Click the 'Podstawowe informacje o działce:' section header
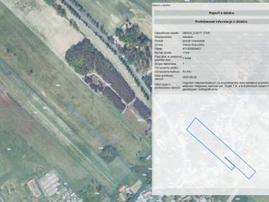Image resolution: width=269 pixels, height=202 pixels. tap(221, 21)
